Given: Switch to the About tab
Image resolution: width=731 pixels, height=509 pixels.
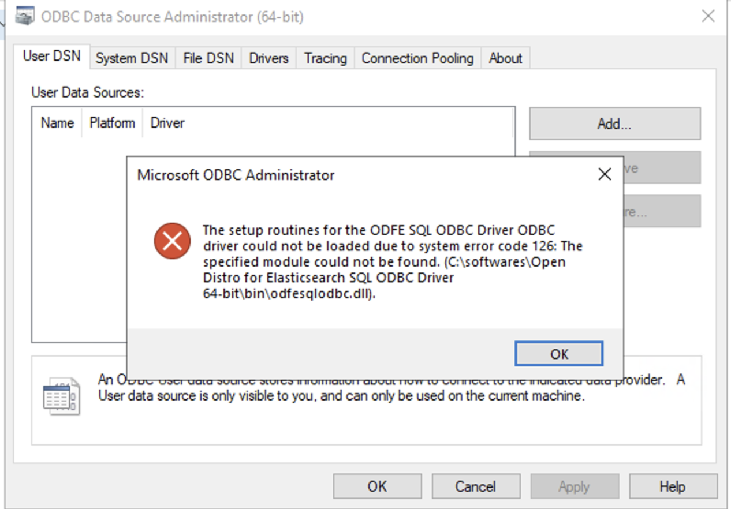Looking at the screenshot, I should click(505, 58).
